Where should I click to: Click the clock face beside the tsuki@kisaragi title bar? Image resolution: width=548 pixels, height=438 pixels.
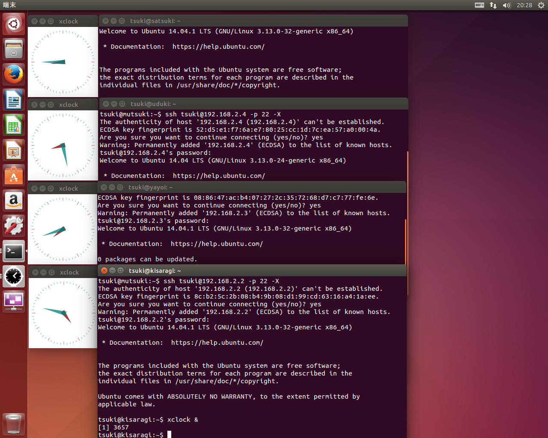tap(64, 313)
